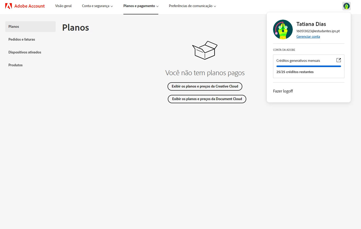
Task: Select Planos in sidebar
Action: [30, 26]
